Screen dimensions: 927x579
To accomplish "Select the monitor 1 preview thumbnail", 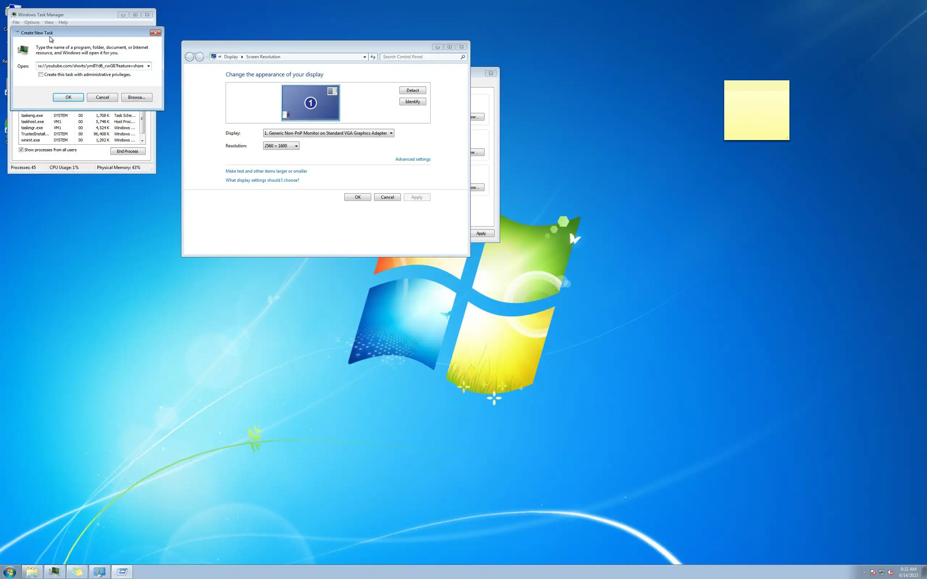I will (x=310, y=103).
